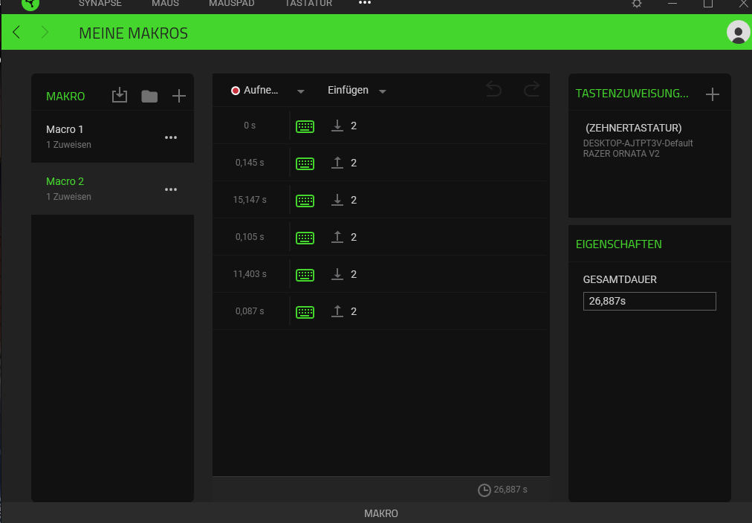Viewport: 752px width, 523px height.
Task: Click the EIGENSCHAFTEN header
Action: click(x=619, y=244)
